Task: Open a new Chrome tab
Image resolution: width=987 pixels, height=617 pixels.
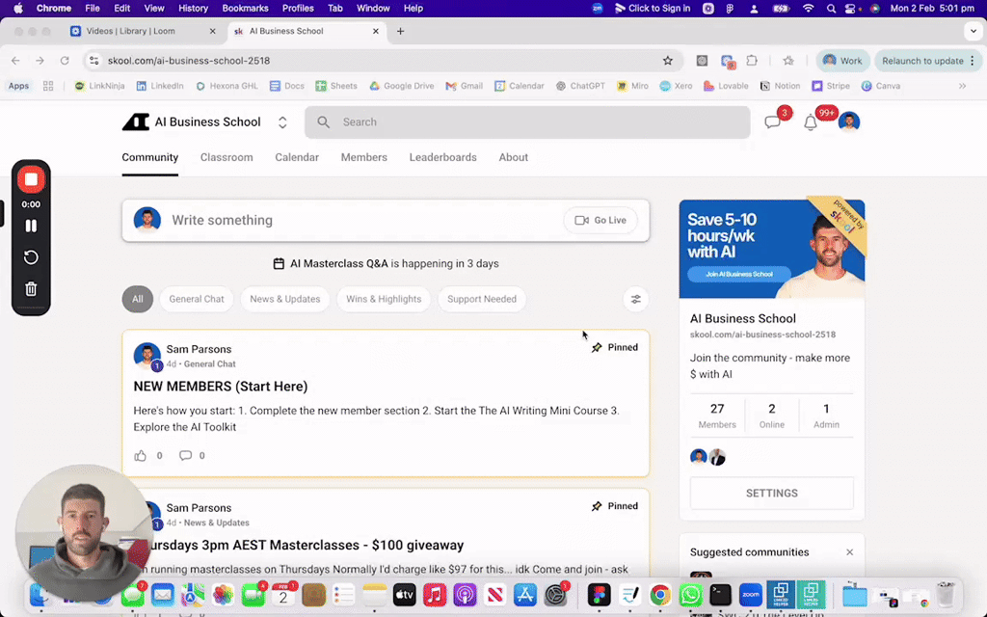Action: click(x=400, y=31)
